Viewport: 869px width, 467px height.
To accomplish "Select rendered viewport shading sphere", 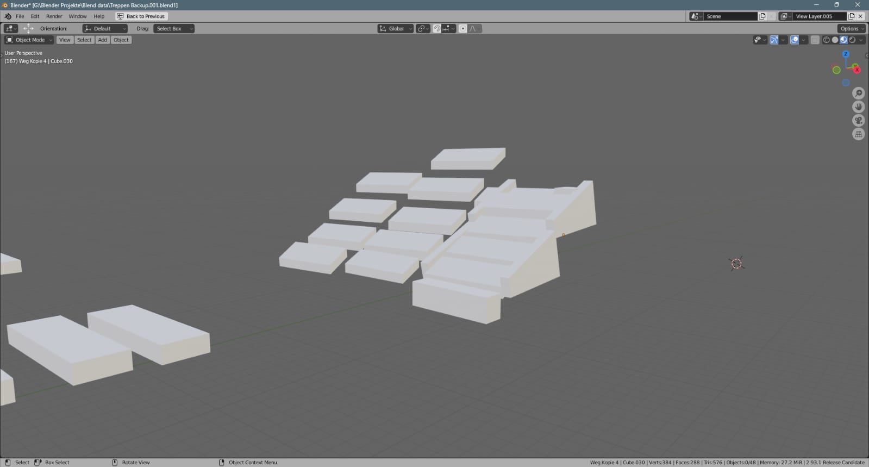I will 852,40.
